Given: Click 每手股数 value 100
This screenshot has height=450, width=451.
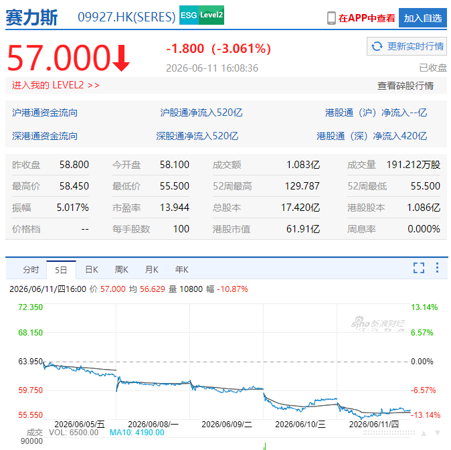Looking at the screenshot, I should click(181, 229).
